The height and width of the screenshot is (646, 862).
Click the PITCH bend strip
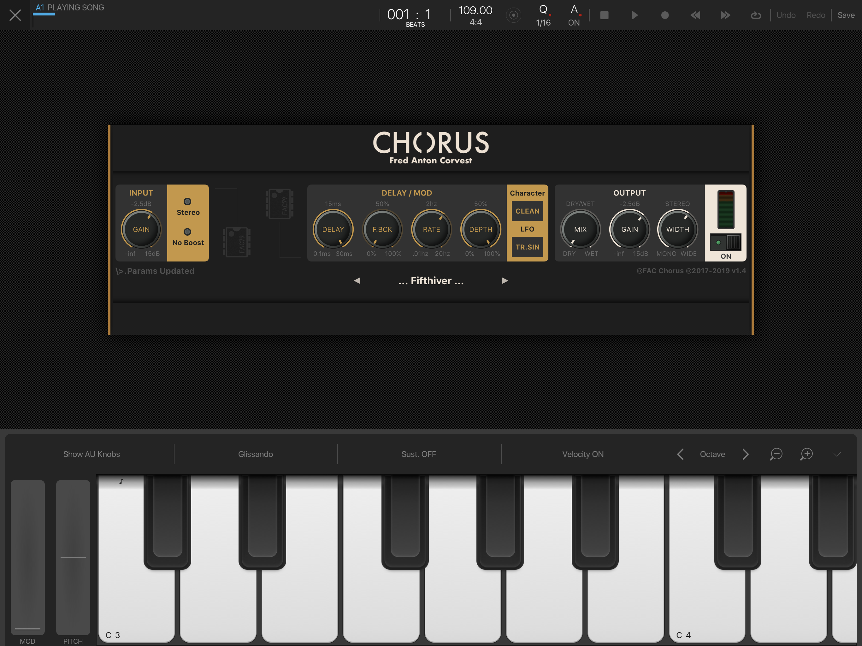(73, 557)
